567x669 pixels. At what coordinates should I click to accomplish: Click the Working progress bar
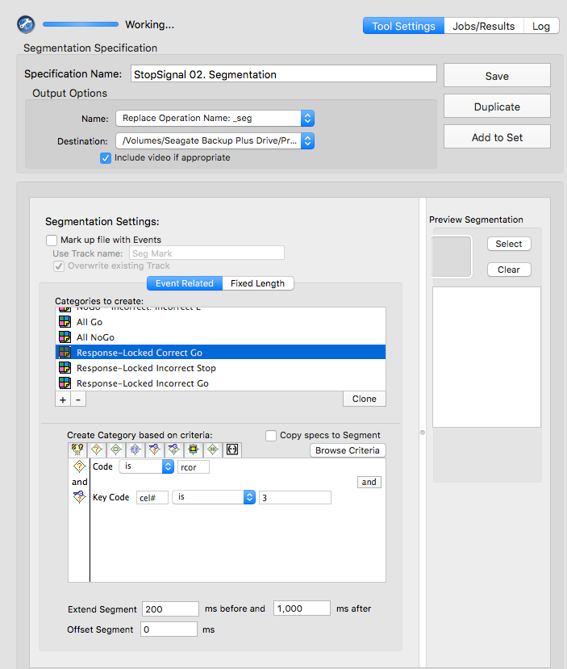pyautogui.click(x=81, y=24)
